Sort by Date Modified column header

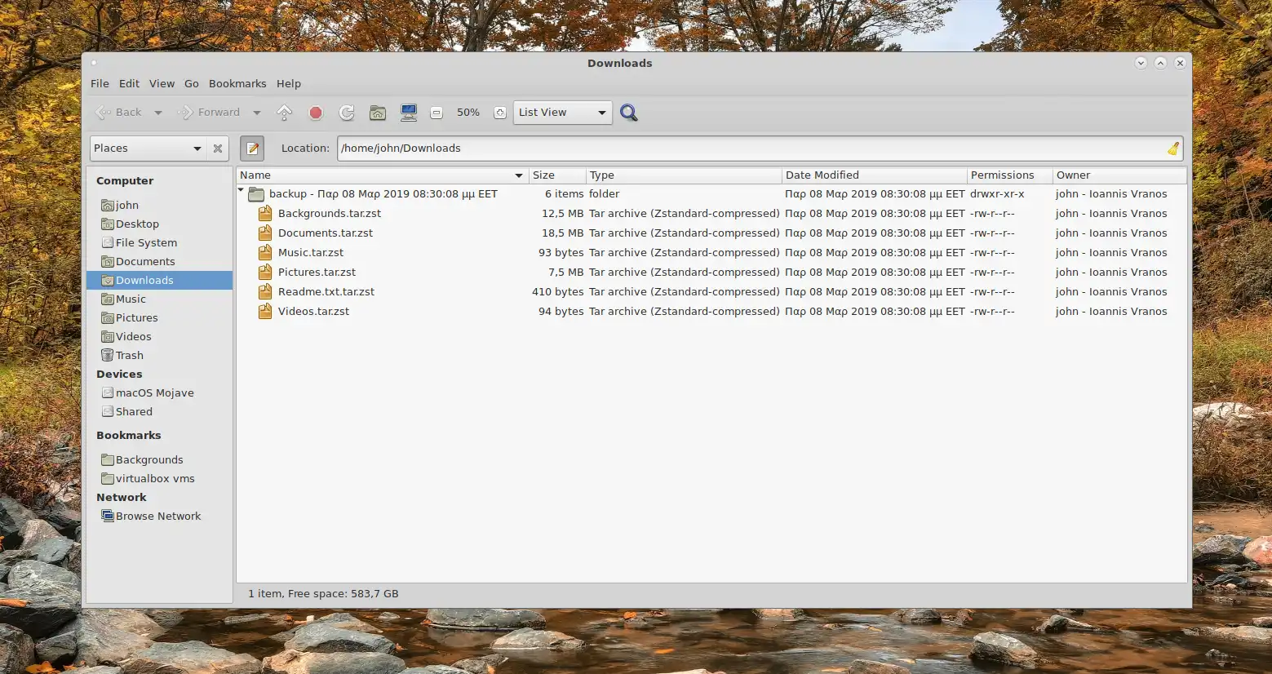point(875,175)
